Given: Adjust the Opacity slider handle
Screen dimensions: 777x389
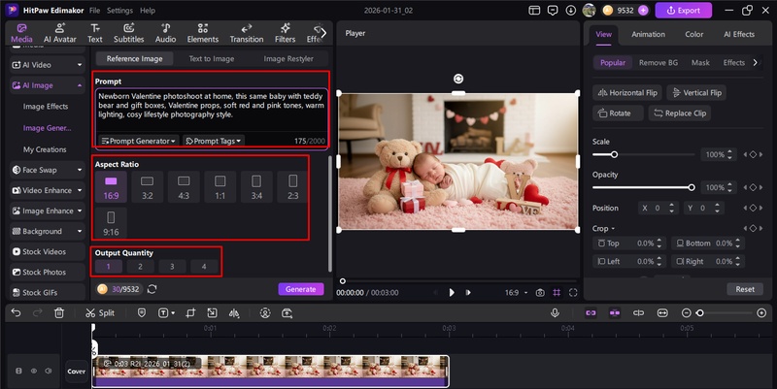Looking at the screenshot, I should pos(692,187).
